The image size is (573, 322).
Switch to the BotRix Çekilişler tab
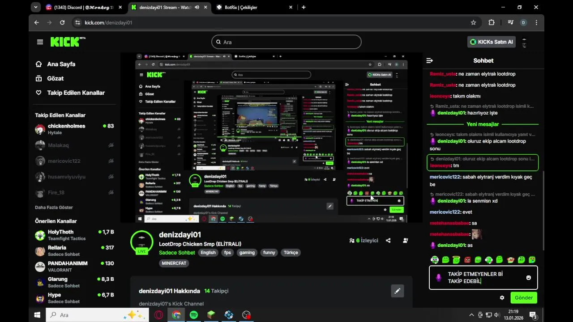pyautogui.click(x=253, y=7)
